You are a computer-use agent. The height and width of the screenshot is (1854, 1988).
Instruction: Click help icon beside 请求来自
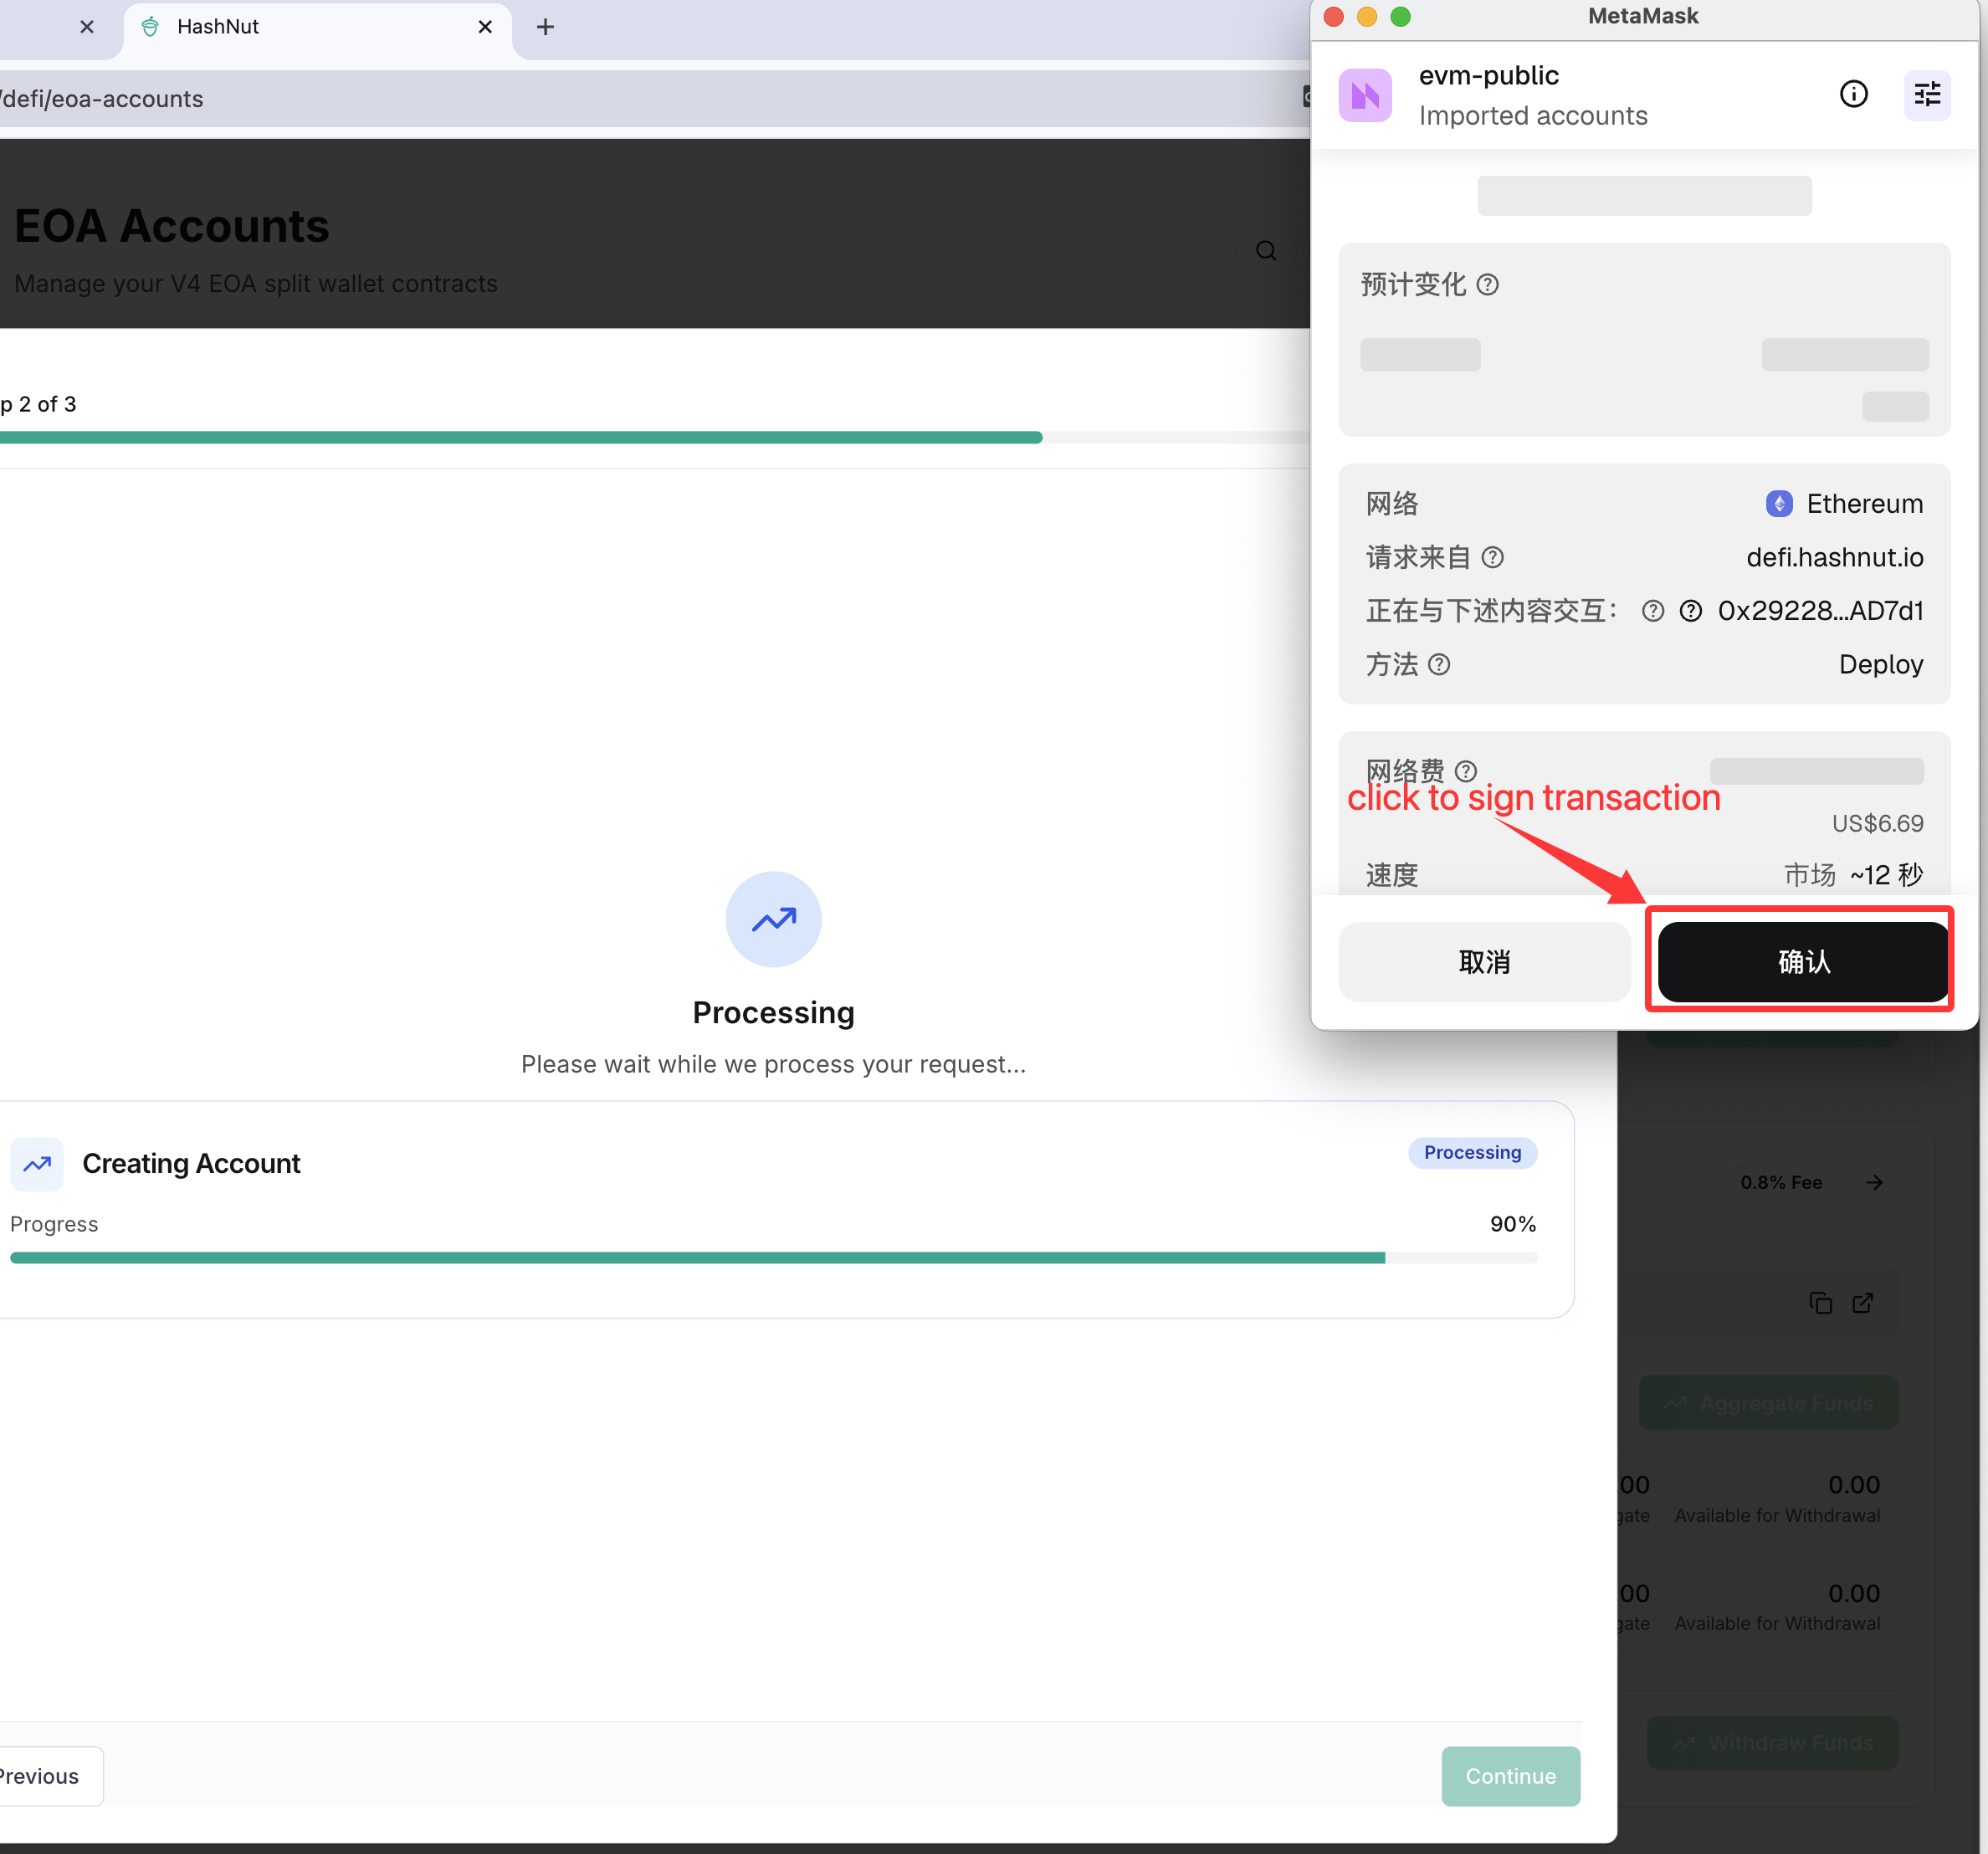1492,557
